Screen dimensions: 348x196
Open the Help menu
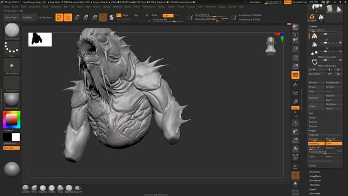241,7
